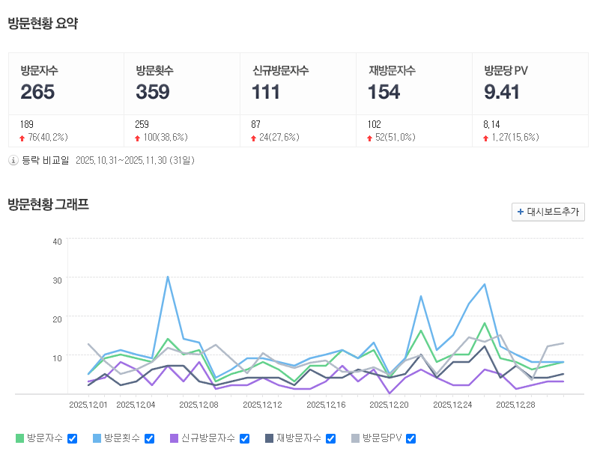The width and height of the screenshot is (594, 457).
Task: Toggle the 방문당PV checkbox
Action: tap(410, 438)
